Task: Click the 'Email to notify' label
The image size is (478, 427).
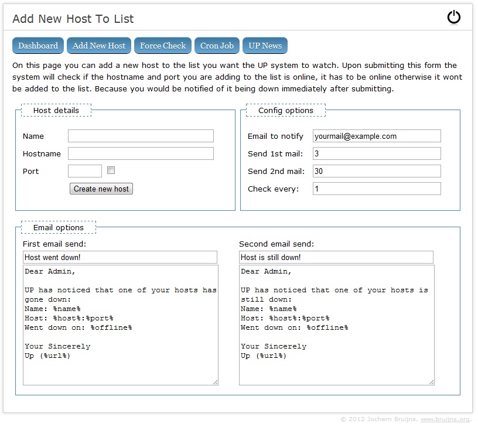Action: [275, 136]
